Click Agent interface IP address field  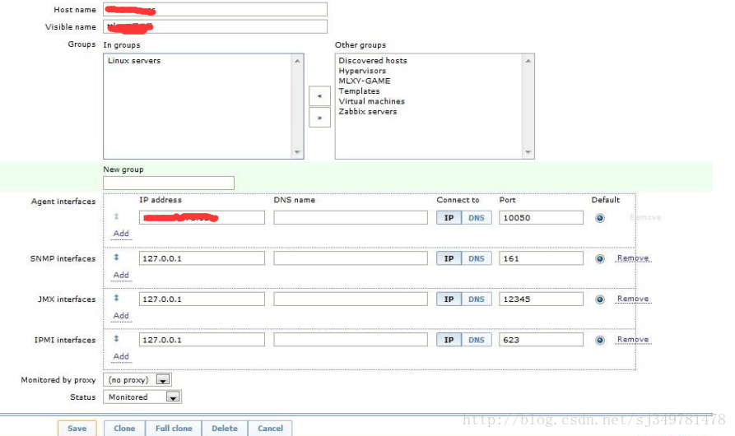(x=202, y=218)
